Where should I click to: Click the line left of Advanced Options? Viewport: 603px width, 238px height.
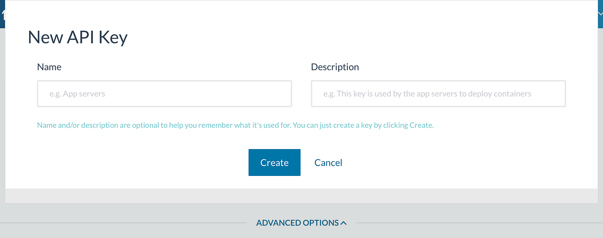coord(123,222)
